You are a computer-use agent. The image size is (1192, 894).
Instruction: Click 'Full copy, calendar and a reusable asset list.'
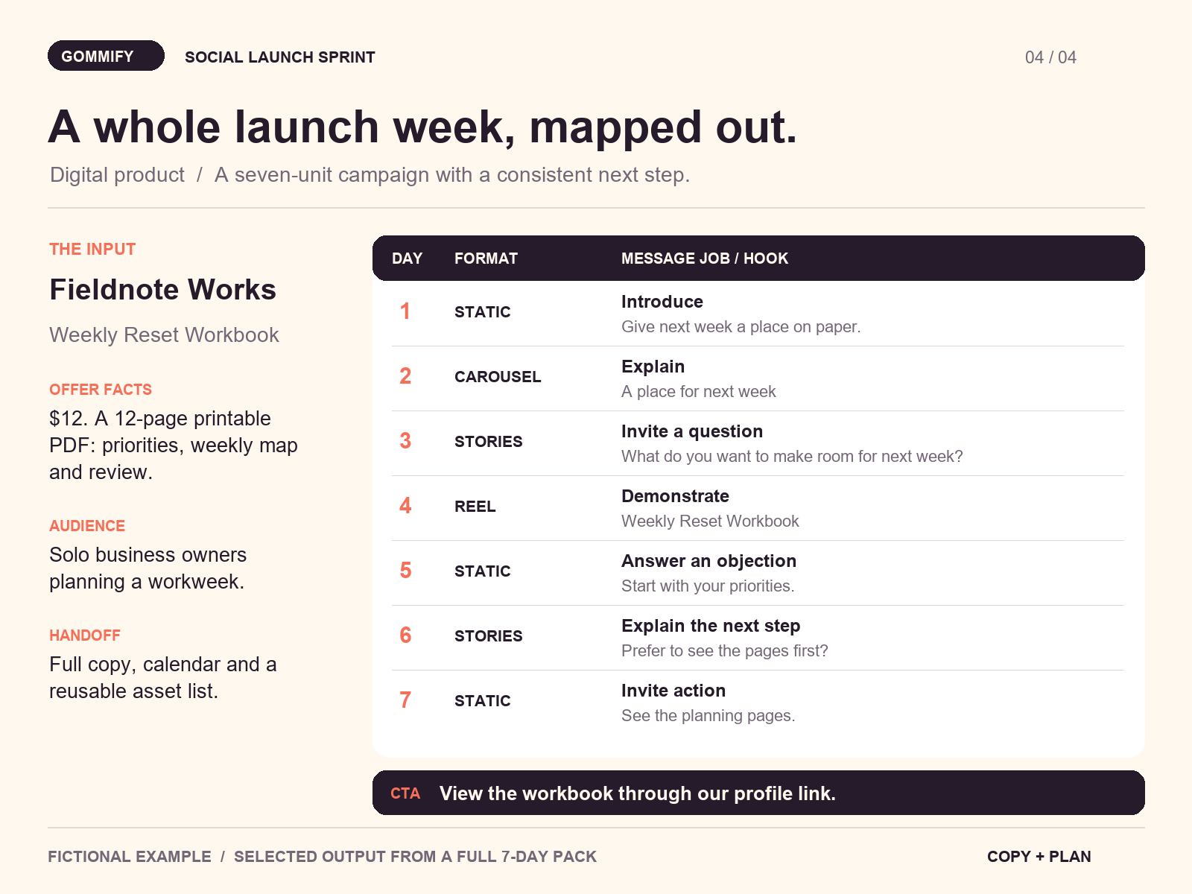click(x=162, y=678)
